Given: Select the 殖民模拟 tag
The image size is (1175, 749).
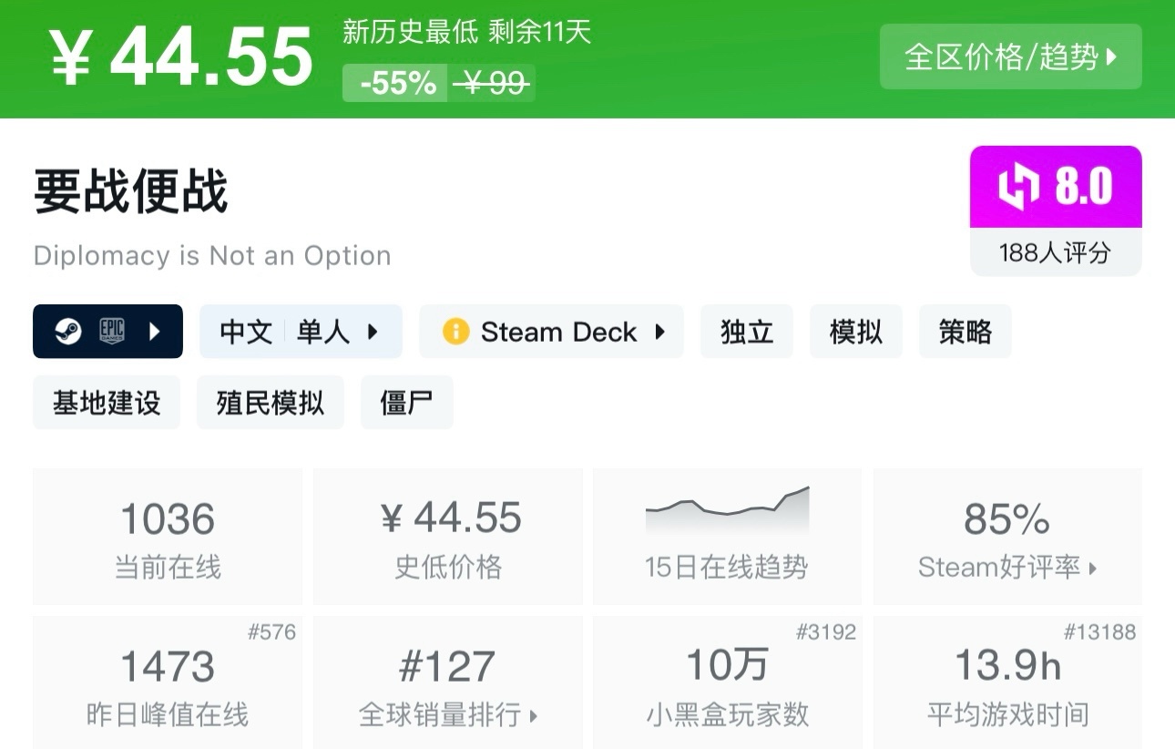Looking at the screenshot, I should click(270, 402).
